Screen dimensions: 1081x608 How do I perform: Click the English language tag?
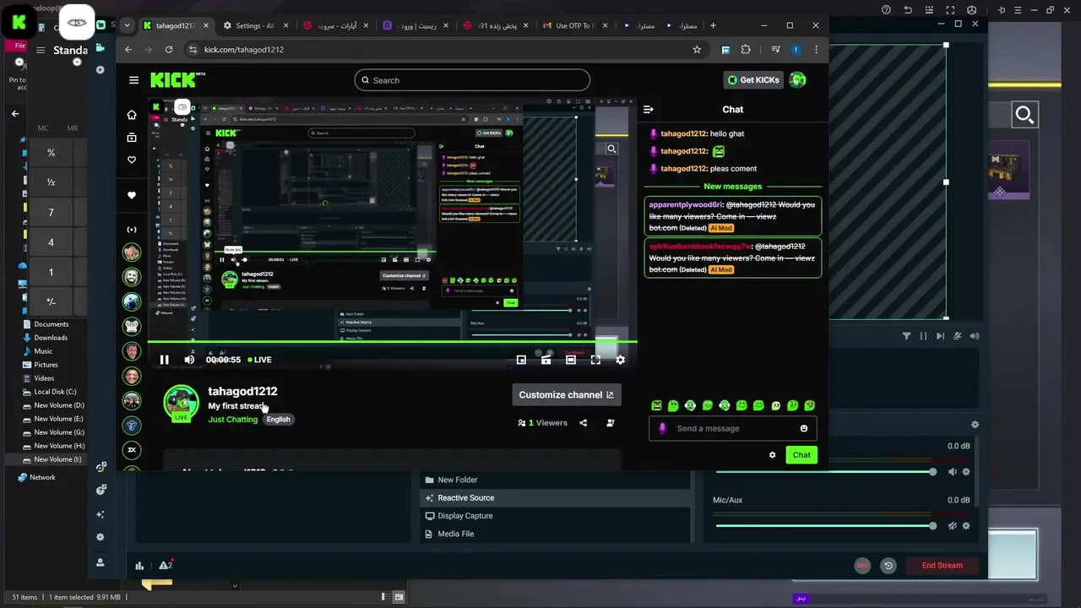point(278,420)
